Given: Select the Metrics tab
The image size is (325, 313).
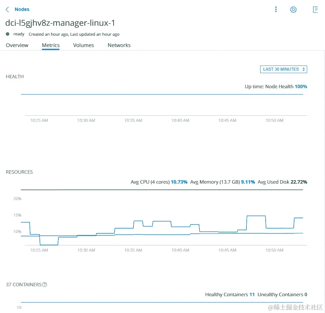Looking at the screenshot, I should [50, 45].
